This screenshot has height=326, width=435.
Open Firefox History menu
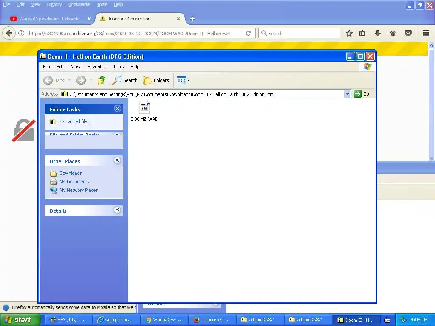[54, 4]
